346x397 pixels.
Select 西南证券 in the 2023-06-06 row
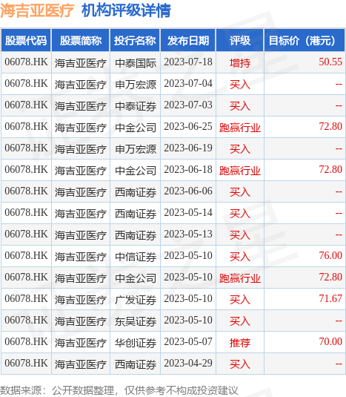[136, 192]
